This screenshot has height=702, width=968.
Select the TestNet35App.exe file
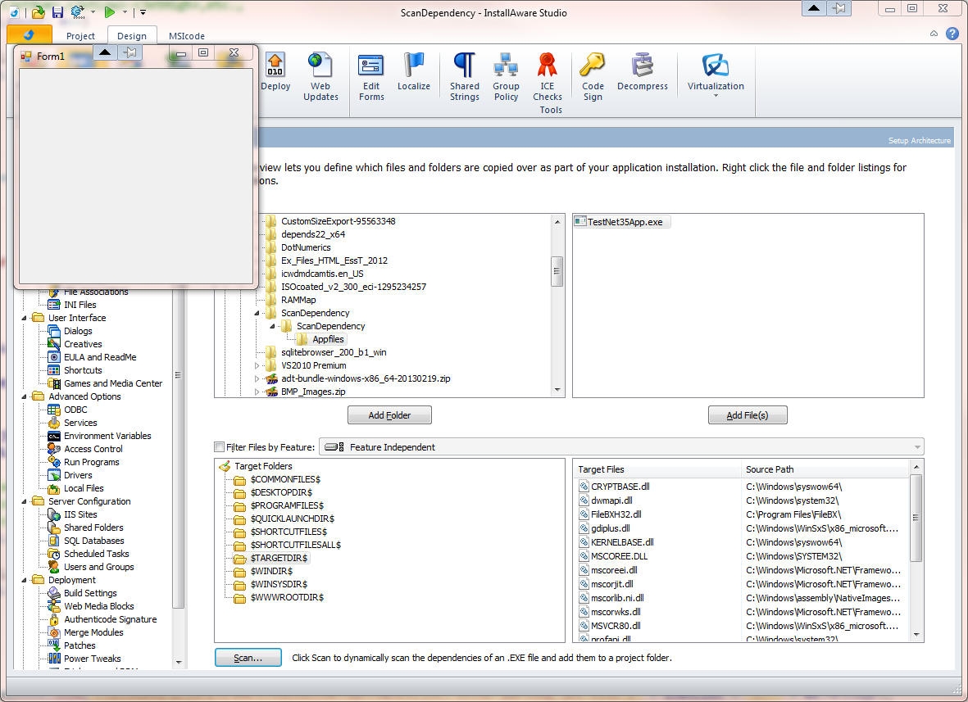(621, 222)
